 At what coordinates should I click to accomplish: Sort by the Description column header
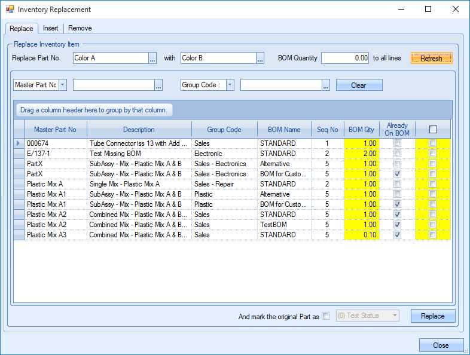click(x=139, y=129)
